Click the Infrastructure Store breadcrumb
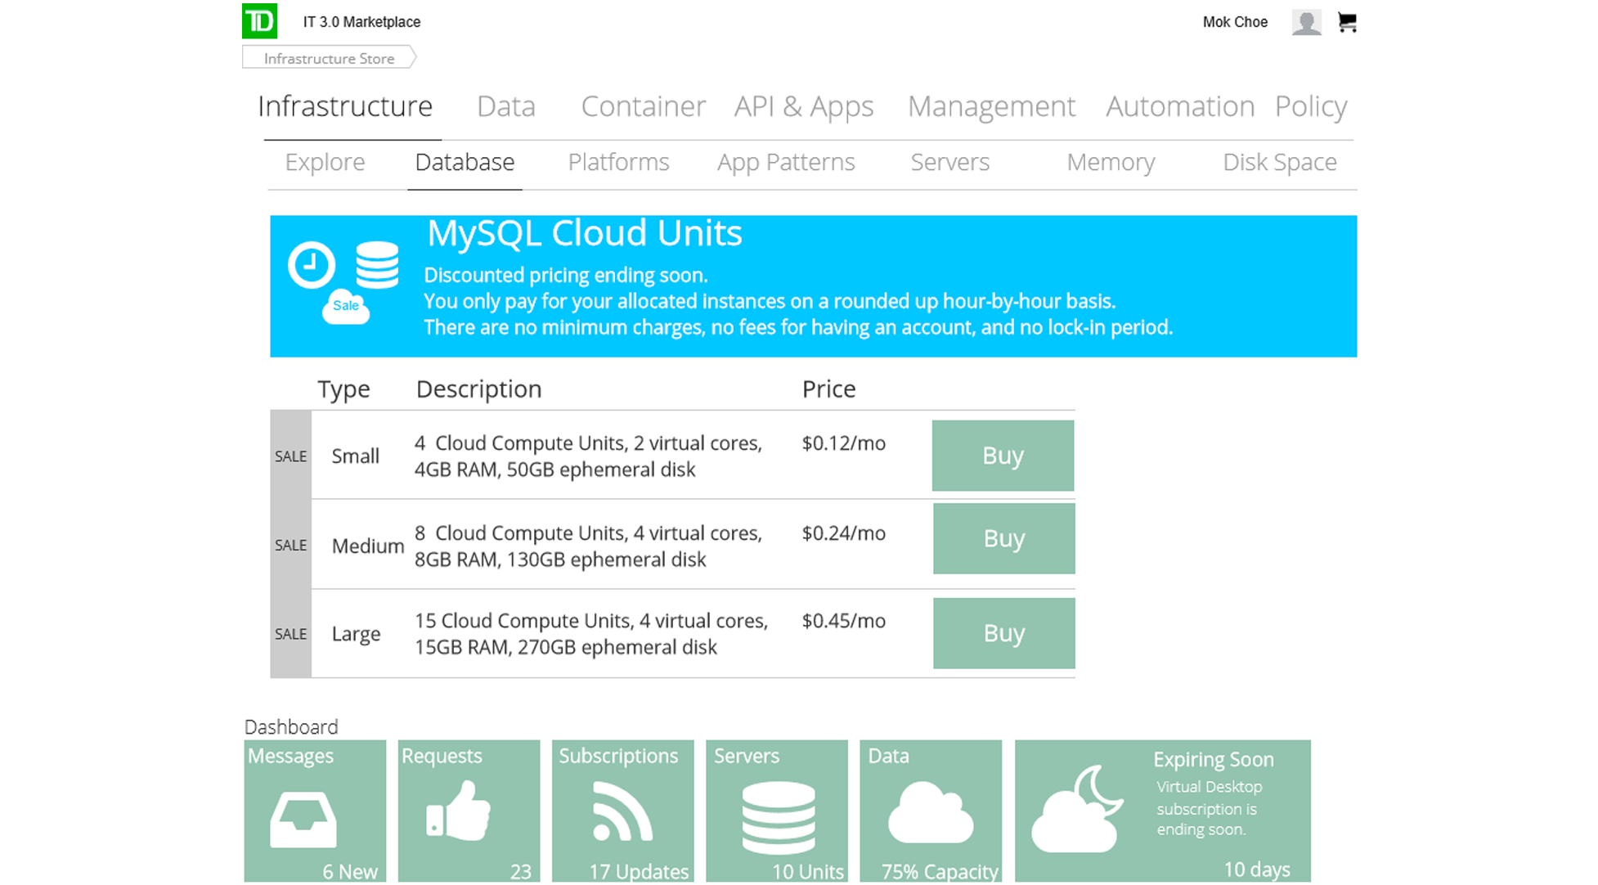The width and height of the screenshot is (1598, 885). [x=329, y=58]
